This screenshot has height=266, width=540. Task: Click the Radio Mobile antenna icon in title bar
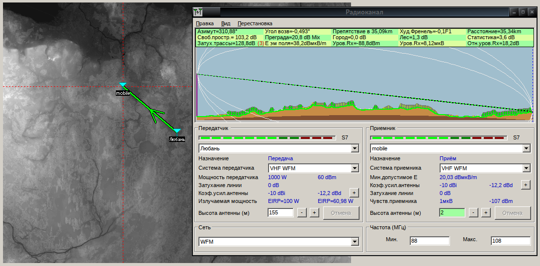click(x=198, y=12)
